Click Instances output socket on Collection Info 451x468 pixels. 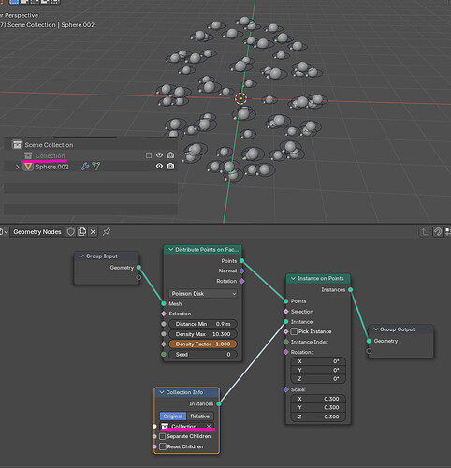click(x=219, y=403)
